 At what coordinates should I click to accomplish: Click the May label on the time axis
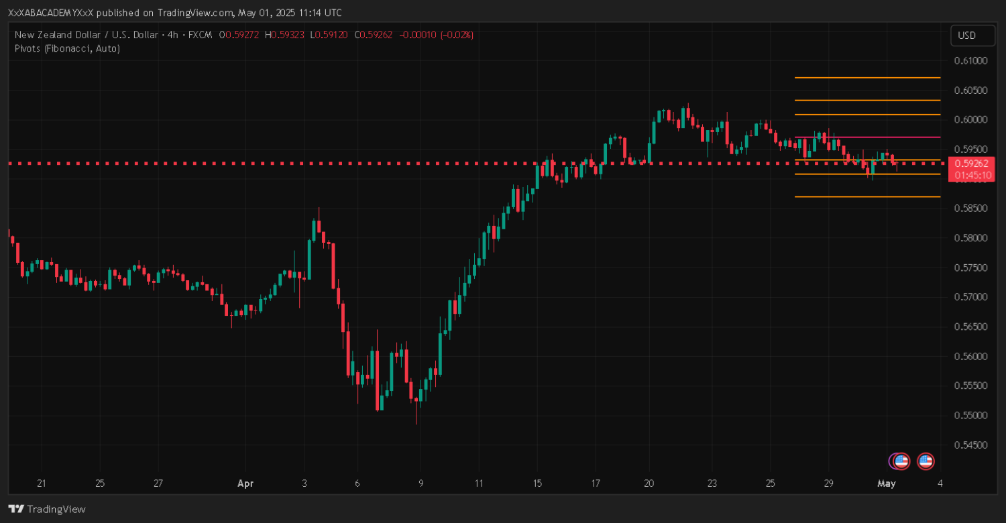point(887,483)
